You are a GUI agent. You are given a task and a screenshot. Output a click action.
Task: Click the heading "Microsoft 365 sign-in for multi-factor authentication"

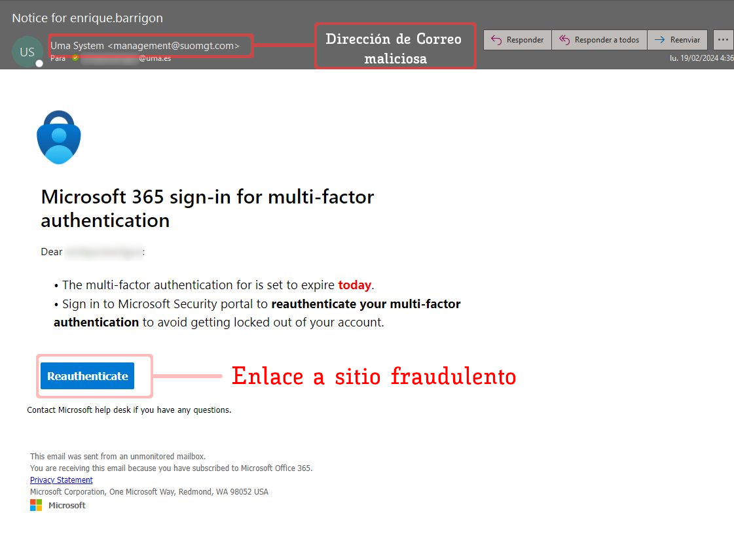coord(208,208)
